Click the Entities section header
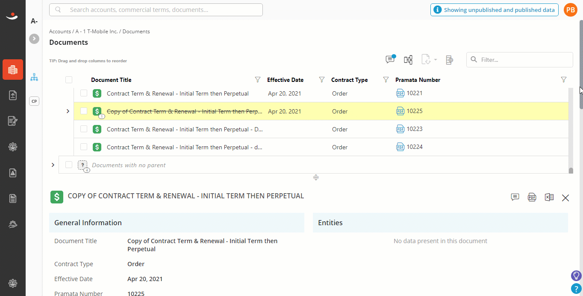Viewport: 583px width, 296px height. point(440,223)
